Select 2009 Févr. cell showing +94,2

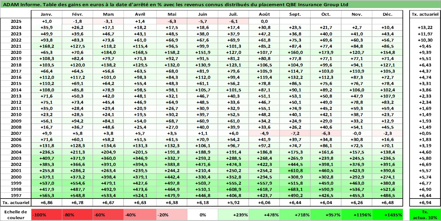pyautogui.click(x=78, y=121)
